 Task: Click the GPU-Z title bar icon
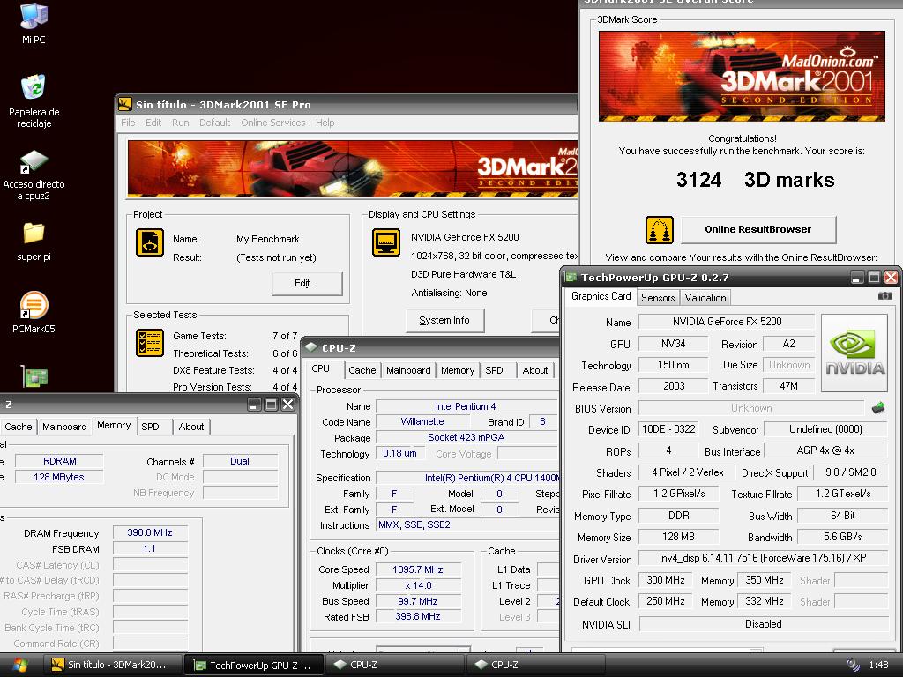[x=571, y=278]
